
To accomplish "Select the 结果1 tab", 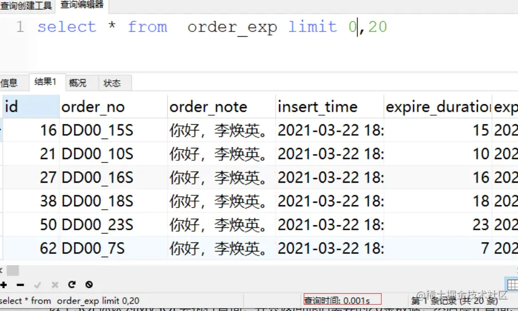I will 46,82.
